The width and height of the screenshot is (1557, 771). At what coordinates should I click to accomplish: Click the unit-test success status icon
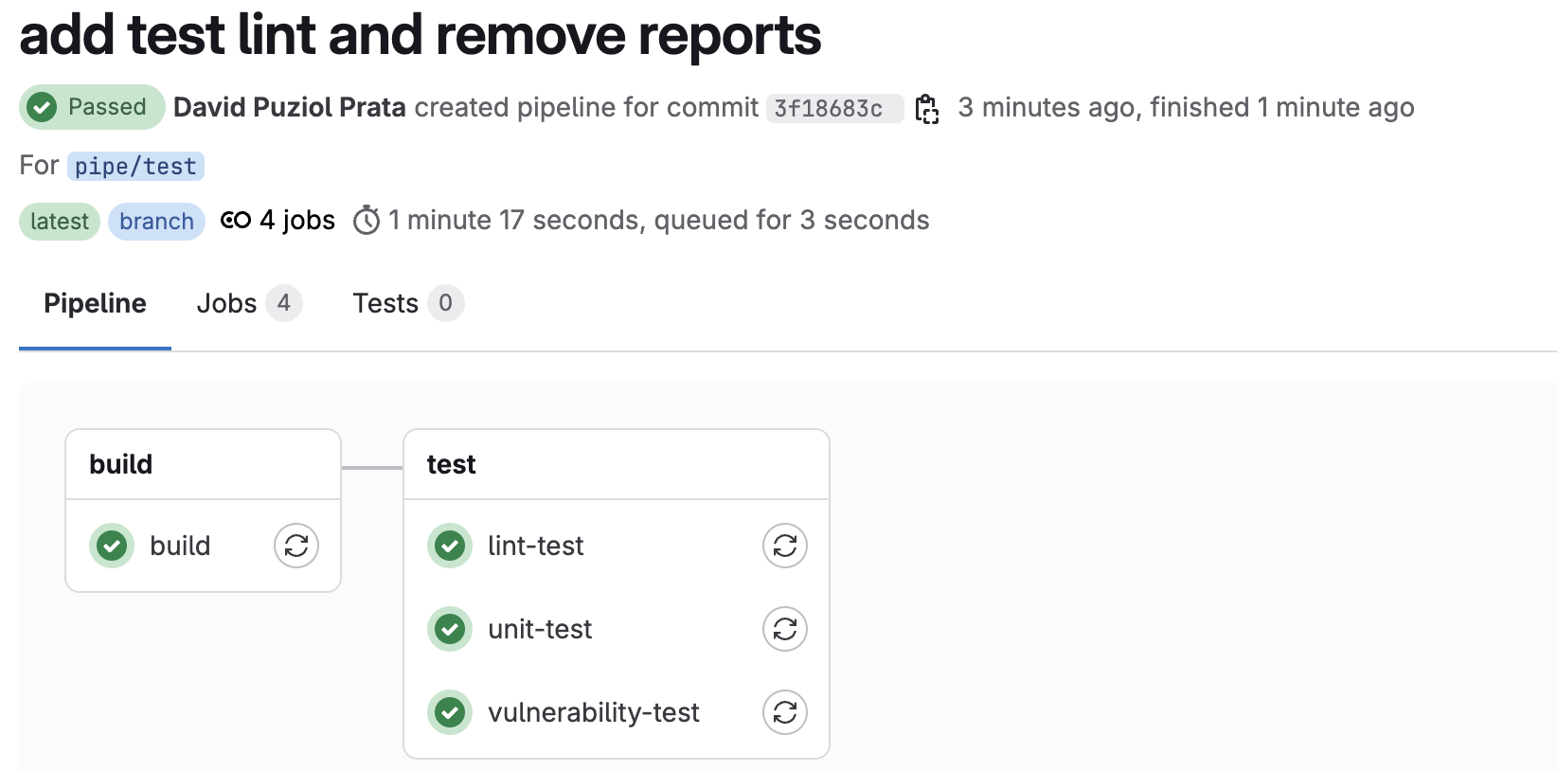click(x=450, y=629)
